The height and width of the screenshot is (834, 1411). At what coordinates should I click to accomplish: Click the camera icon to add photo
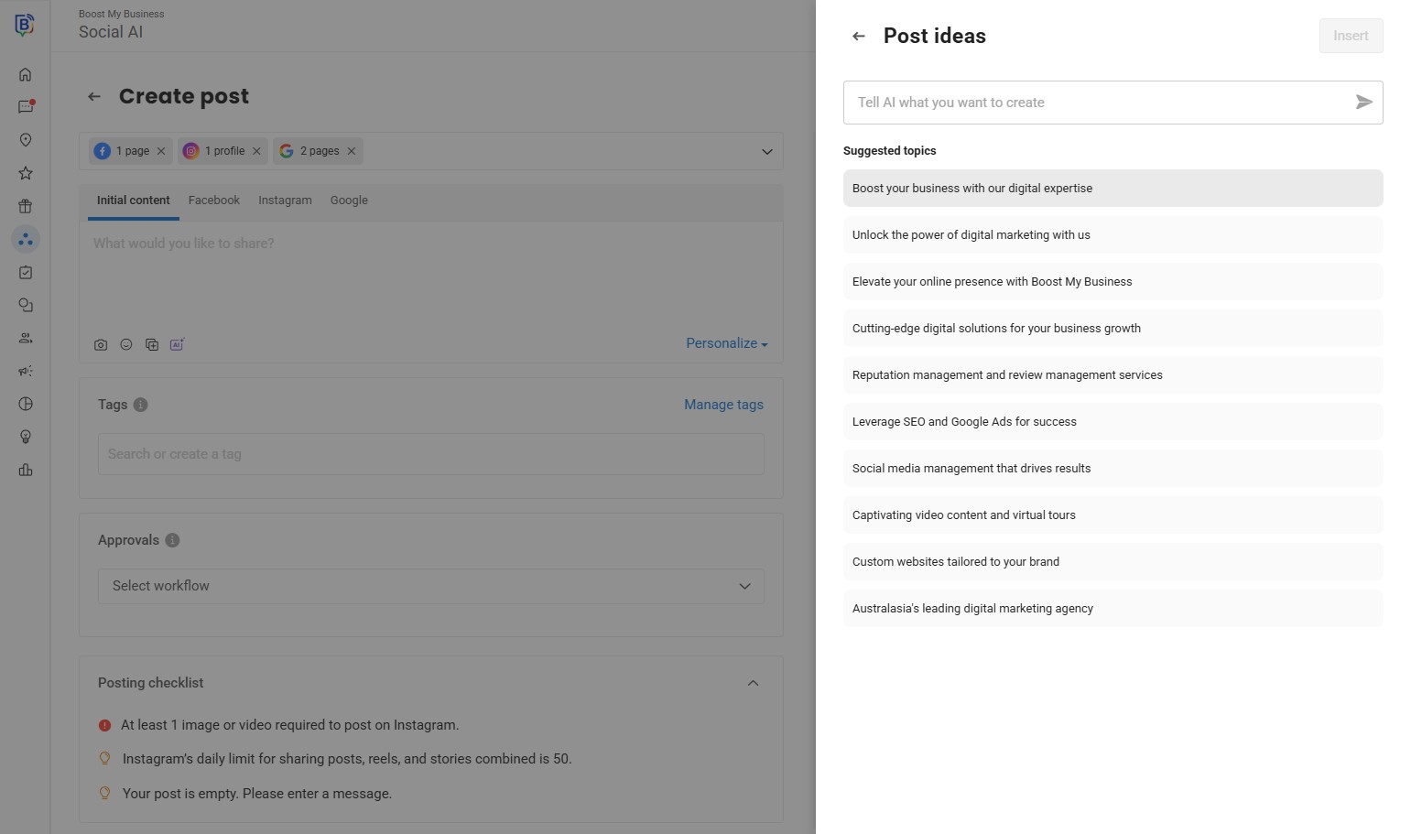(101, 345)
